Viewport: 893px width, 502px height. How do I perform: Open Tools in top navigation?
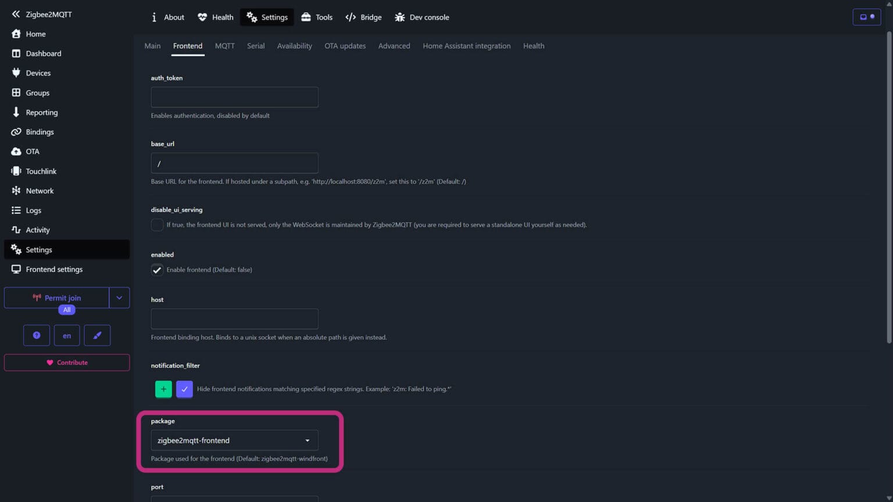[317, 17]
